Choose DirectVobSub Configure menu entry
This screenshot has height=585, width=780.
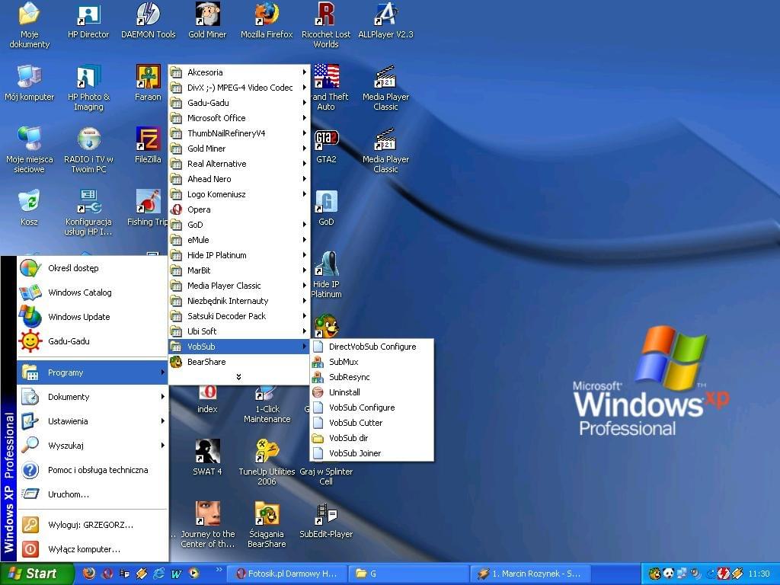click(x=372, y=347)
